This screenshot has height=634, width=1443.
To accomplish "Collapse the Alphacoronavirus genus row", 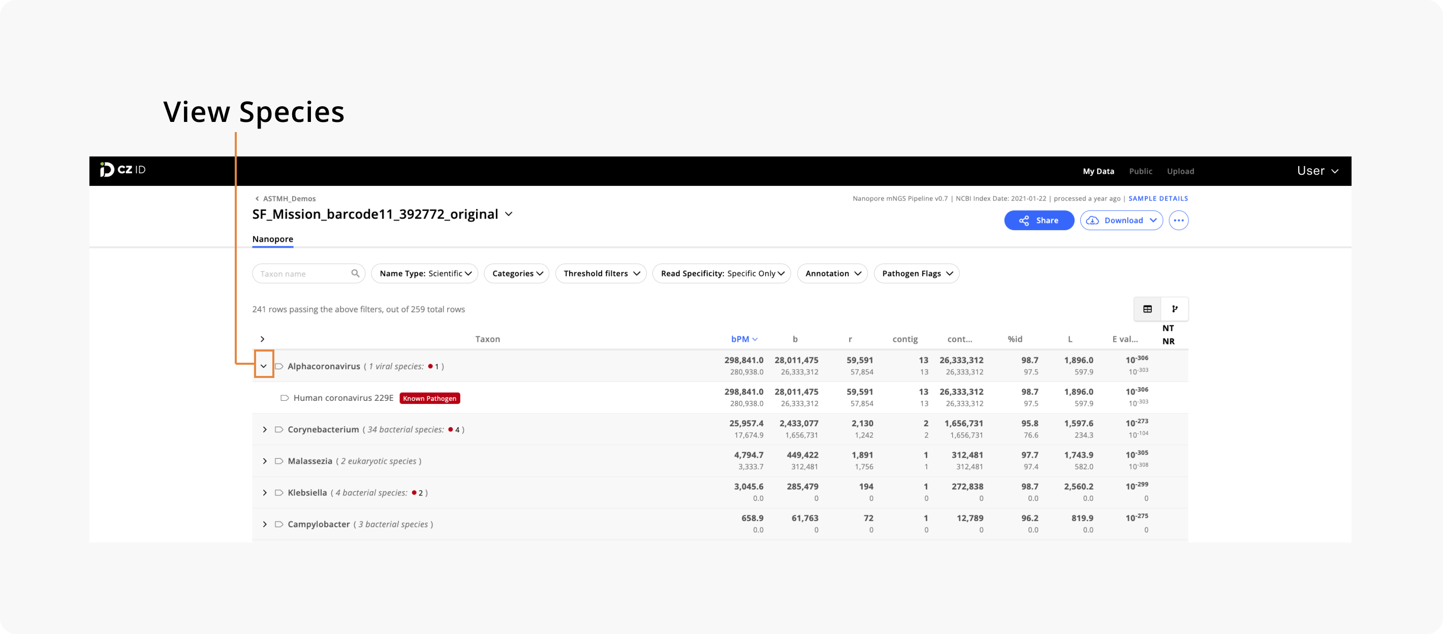I will 263,366.
